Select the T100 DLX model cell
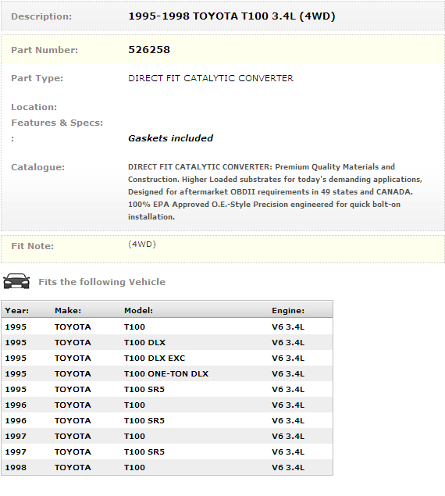 [x=144, y=343]
